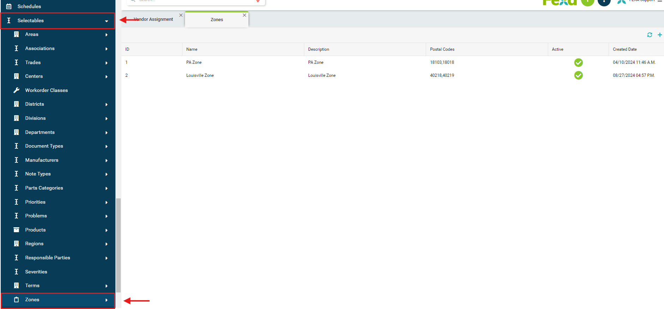This screenshot has width=664, height=309.
Task: Click the Zones clipboard icon in sidebar
Action: point(16,299)
